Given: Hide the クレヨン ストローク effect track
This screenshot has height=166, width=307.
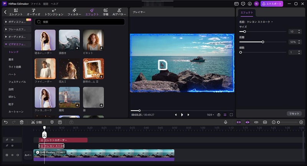Looking at the screenshot, I should [12, 146].
